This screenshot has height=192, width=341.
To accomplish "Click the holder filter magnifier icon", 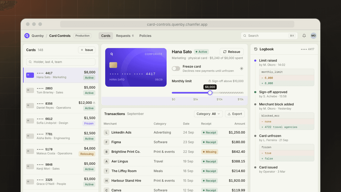I will 31,62.
